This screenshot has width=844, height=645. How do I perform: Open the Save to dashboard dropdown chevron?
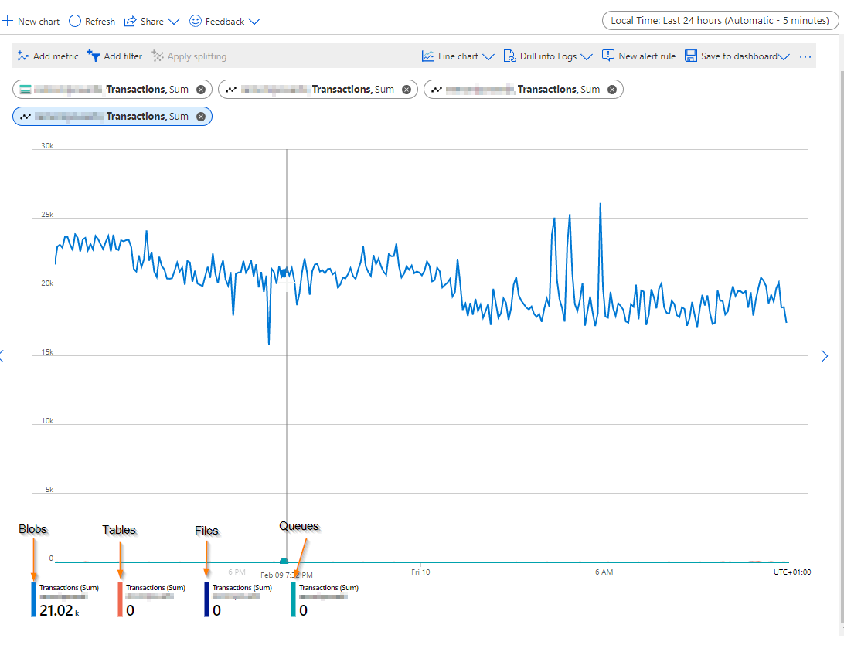[x=784, y=56]
